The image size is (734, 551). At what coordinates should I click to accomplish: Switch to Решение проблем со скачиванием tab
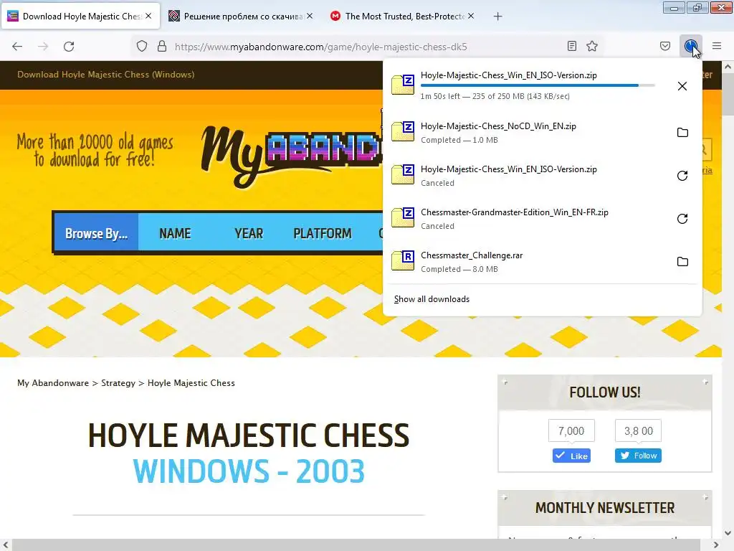tap(242, 16)
